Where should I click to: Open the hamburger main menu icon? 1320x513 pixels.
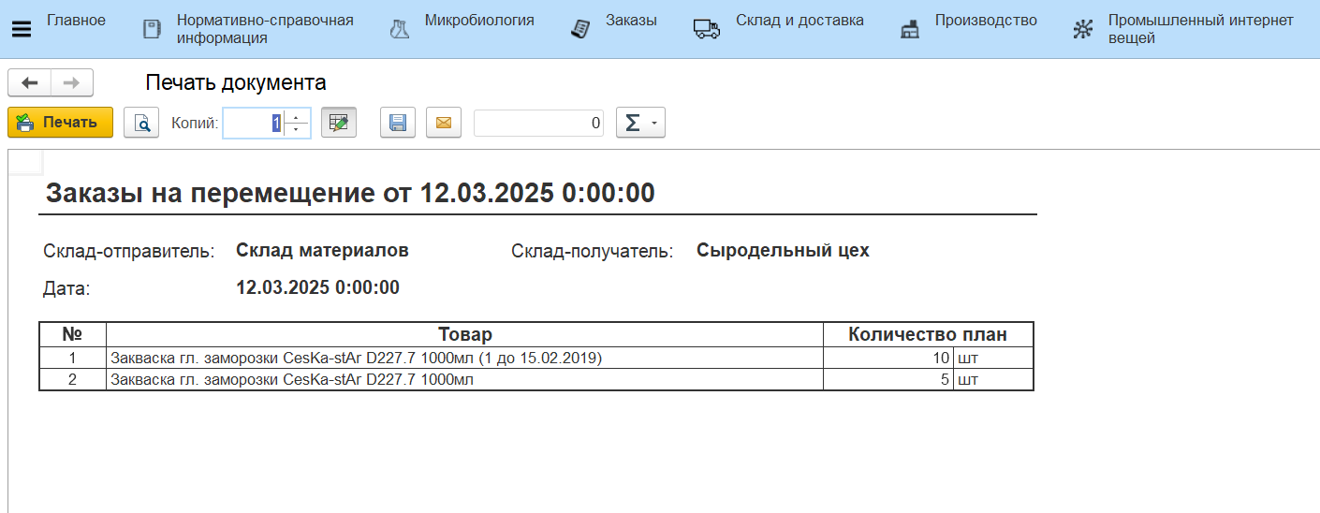tap(20, 29)
